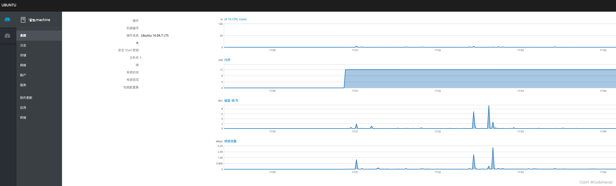Click the tallest disk I/O spike
This screenshot has width=616, height=186.
point(489,117)
